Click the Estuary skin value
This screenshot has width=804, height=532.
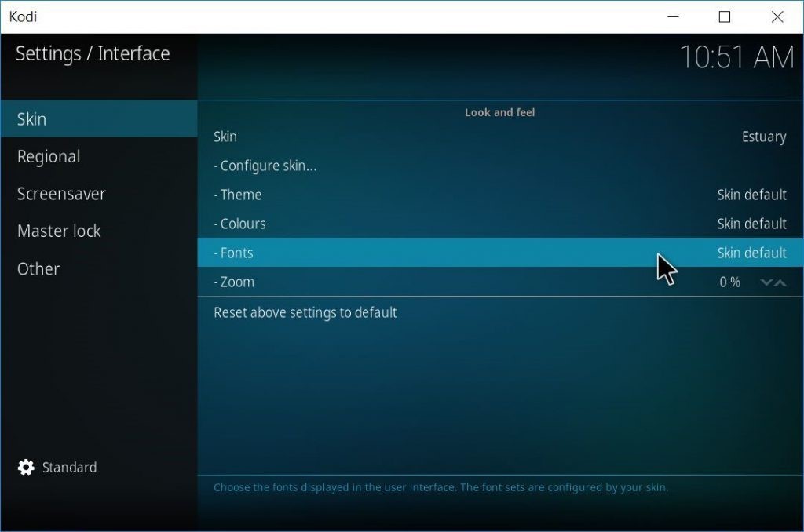point(764,137)
